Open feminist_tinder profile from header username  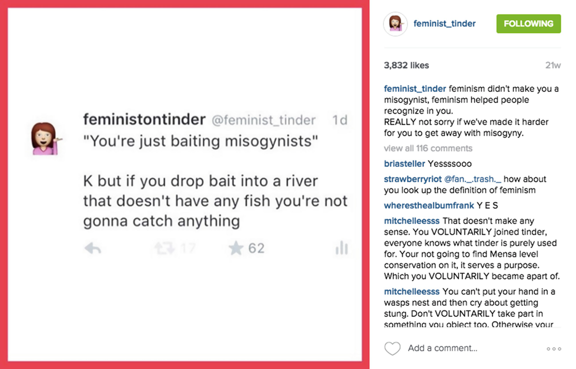(x=444, y=24)
